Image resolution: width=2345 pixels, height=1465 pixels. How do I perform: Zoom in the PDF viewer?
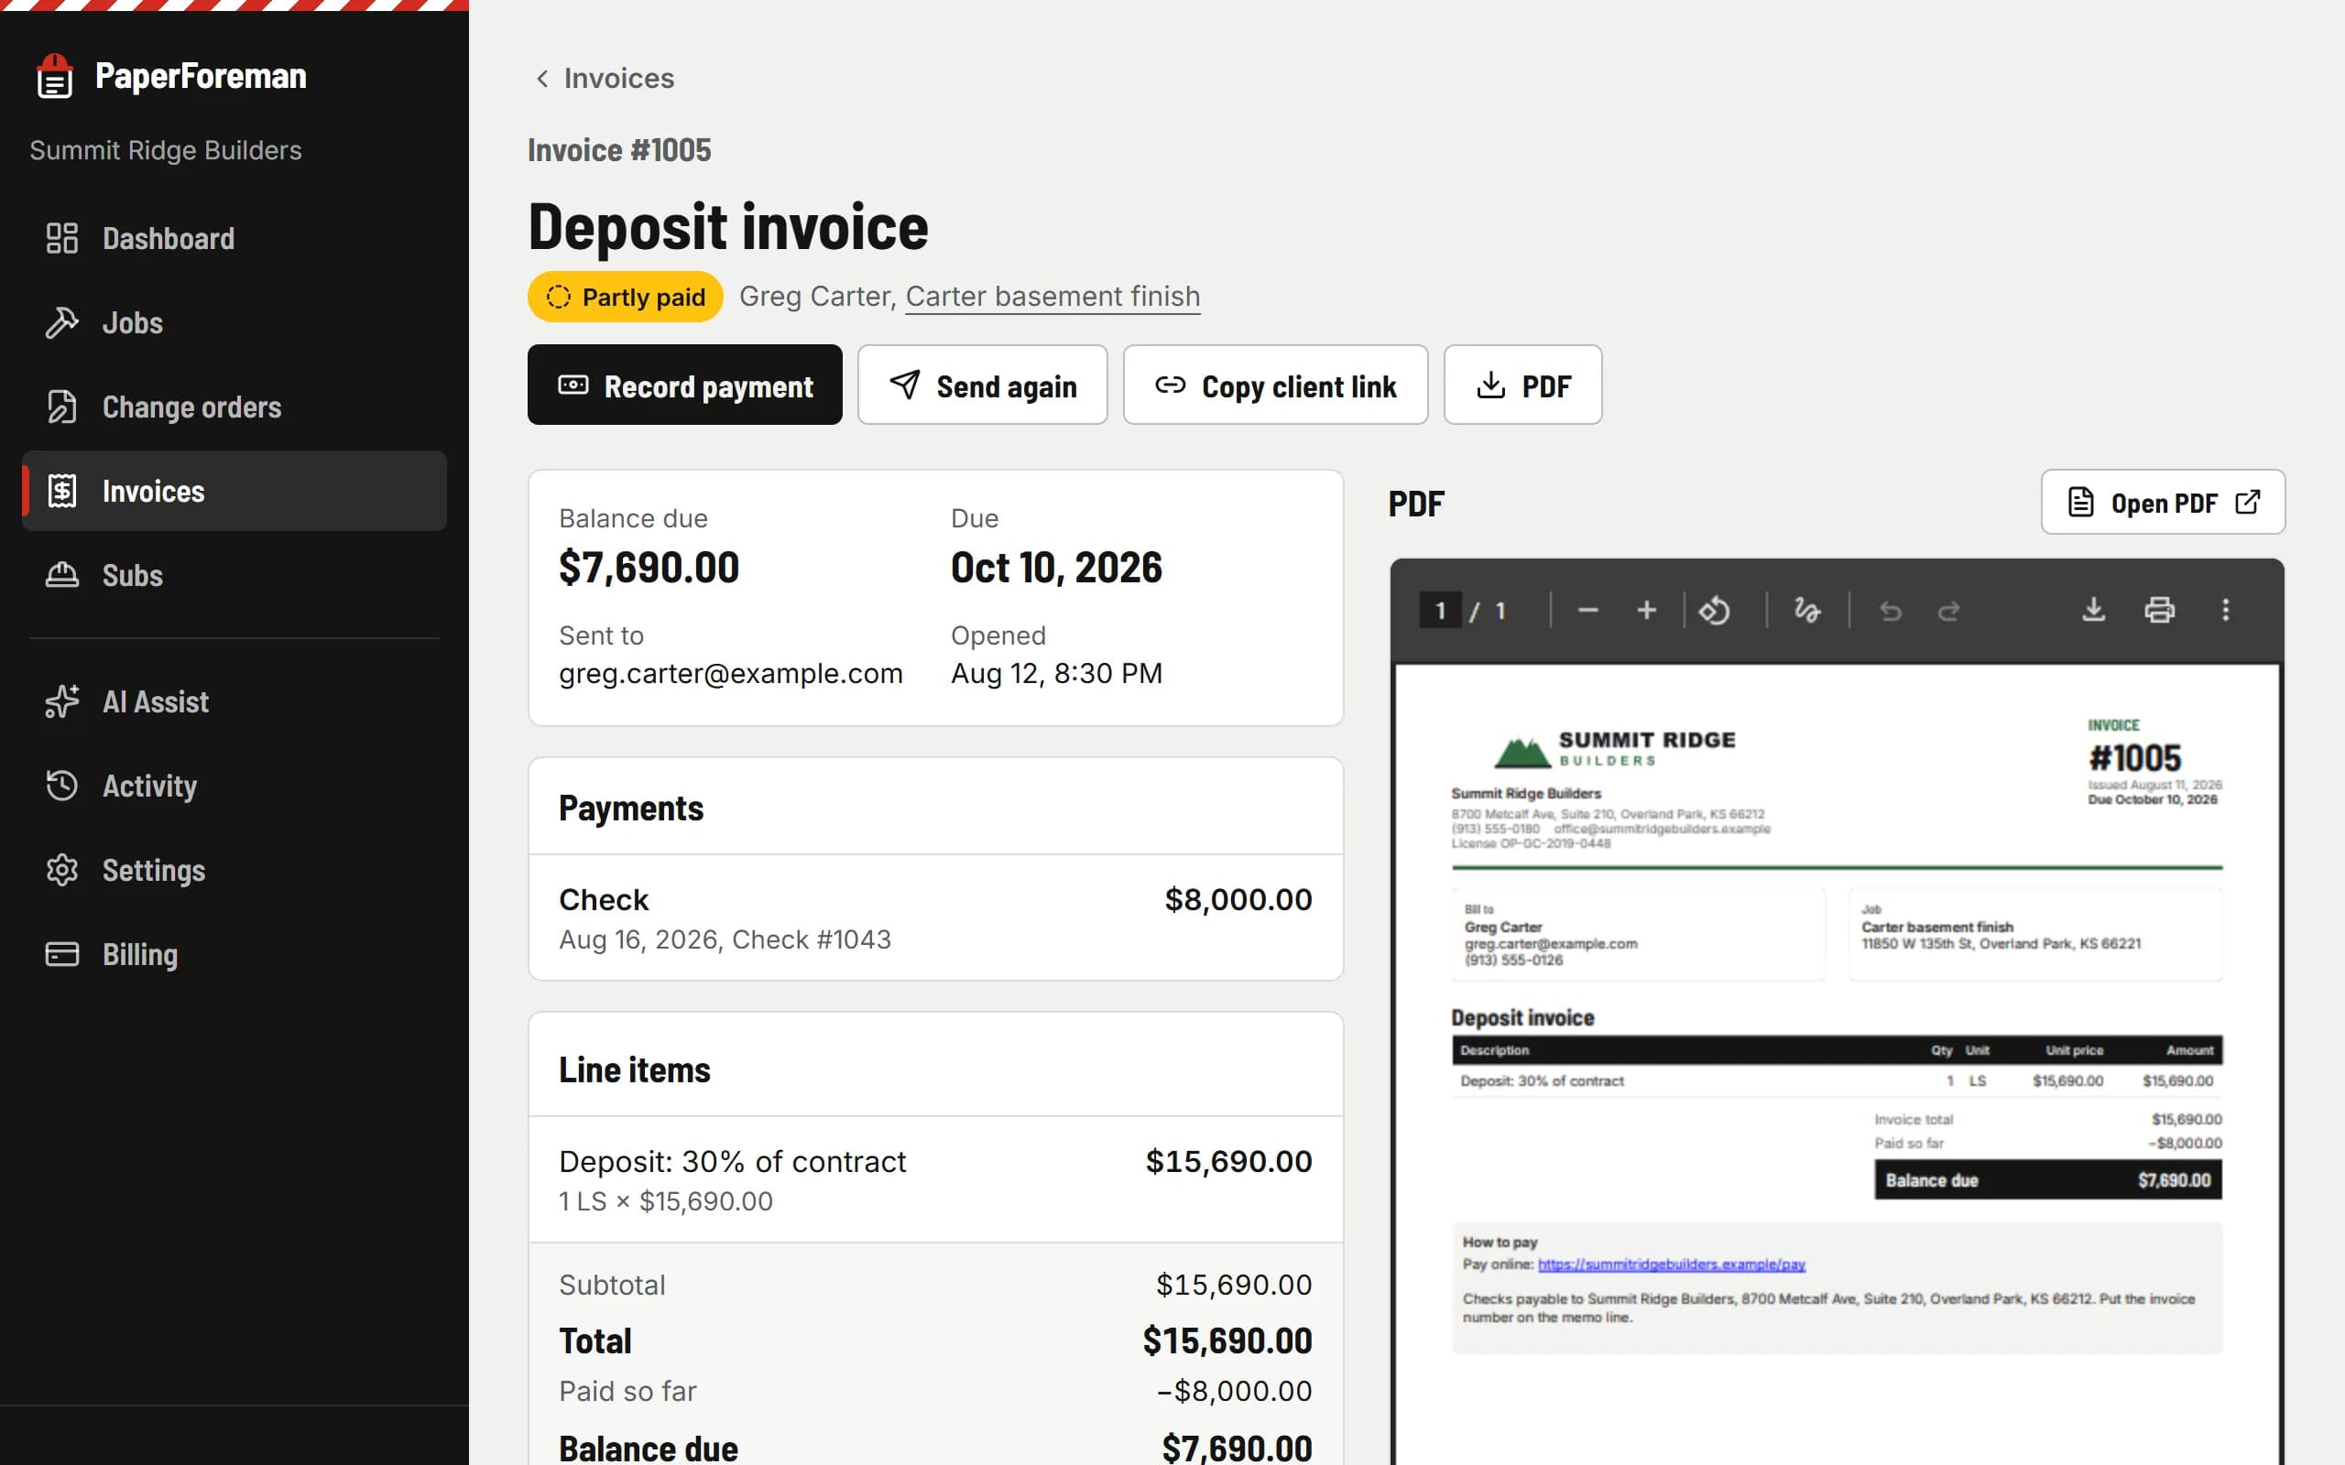[x=1646, y=611]
